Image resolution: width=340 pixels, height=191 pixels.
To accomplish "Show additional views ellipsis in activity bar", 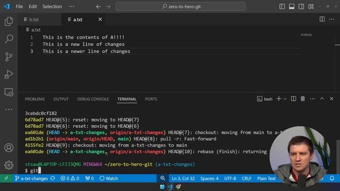I will pyautogui.click(x=8, y=109).
